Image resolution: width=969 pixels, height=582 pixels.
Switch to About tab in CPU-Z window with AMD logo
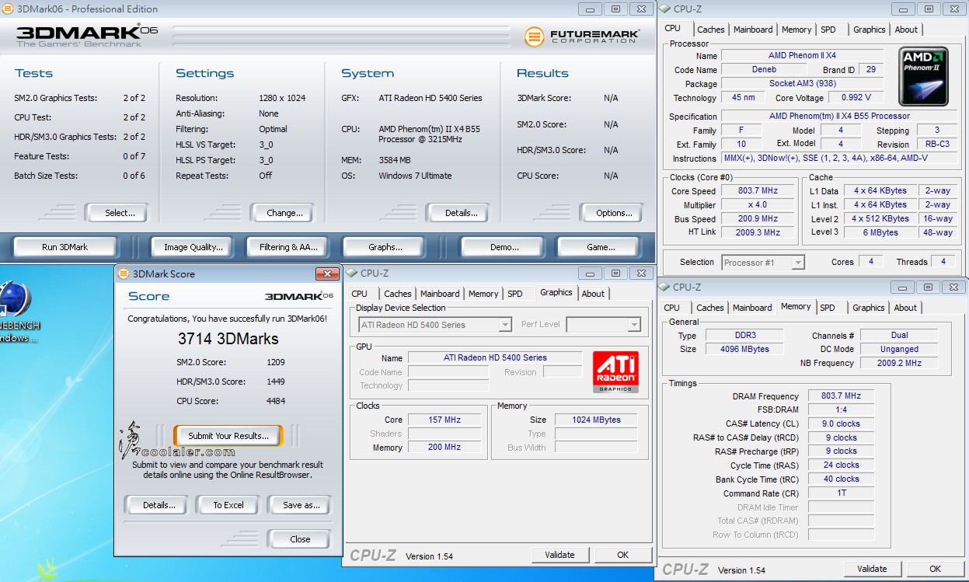(x=906, y=30)
